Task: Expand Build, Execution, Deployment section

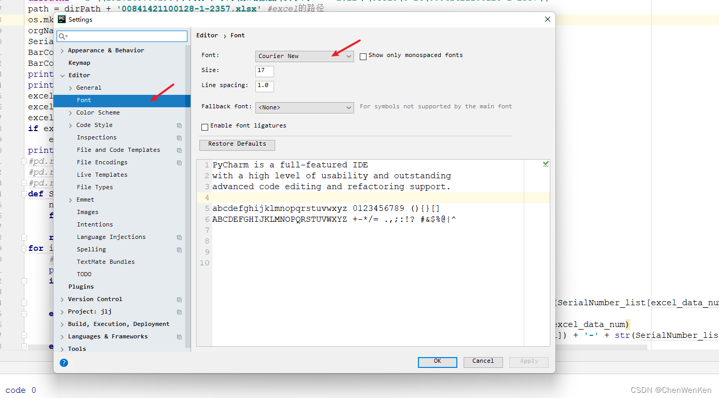Action: tap(62, 324)
